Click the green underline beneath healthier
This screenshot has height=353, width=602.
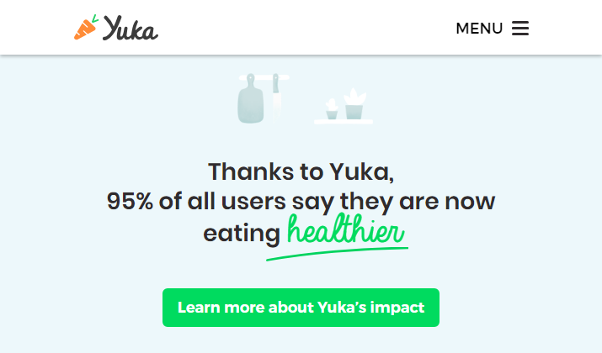337,254
